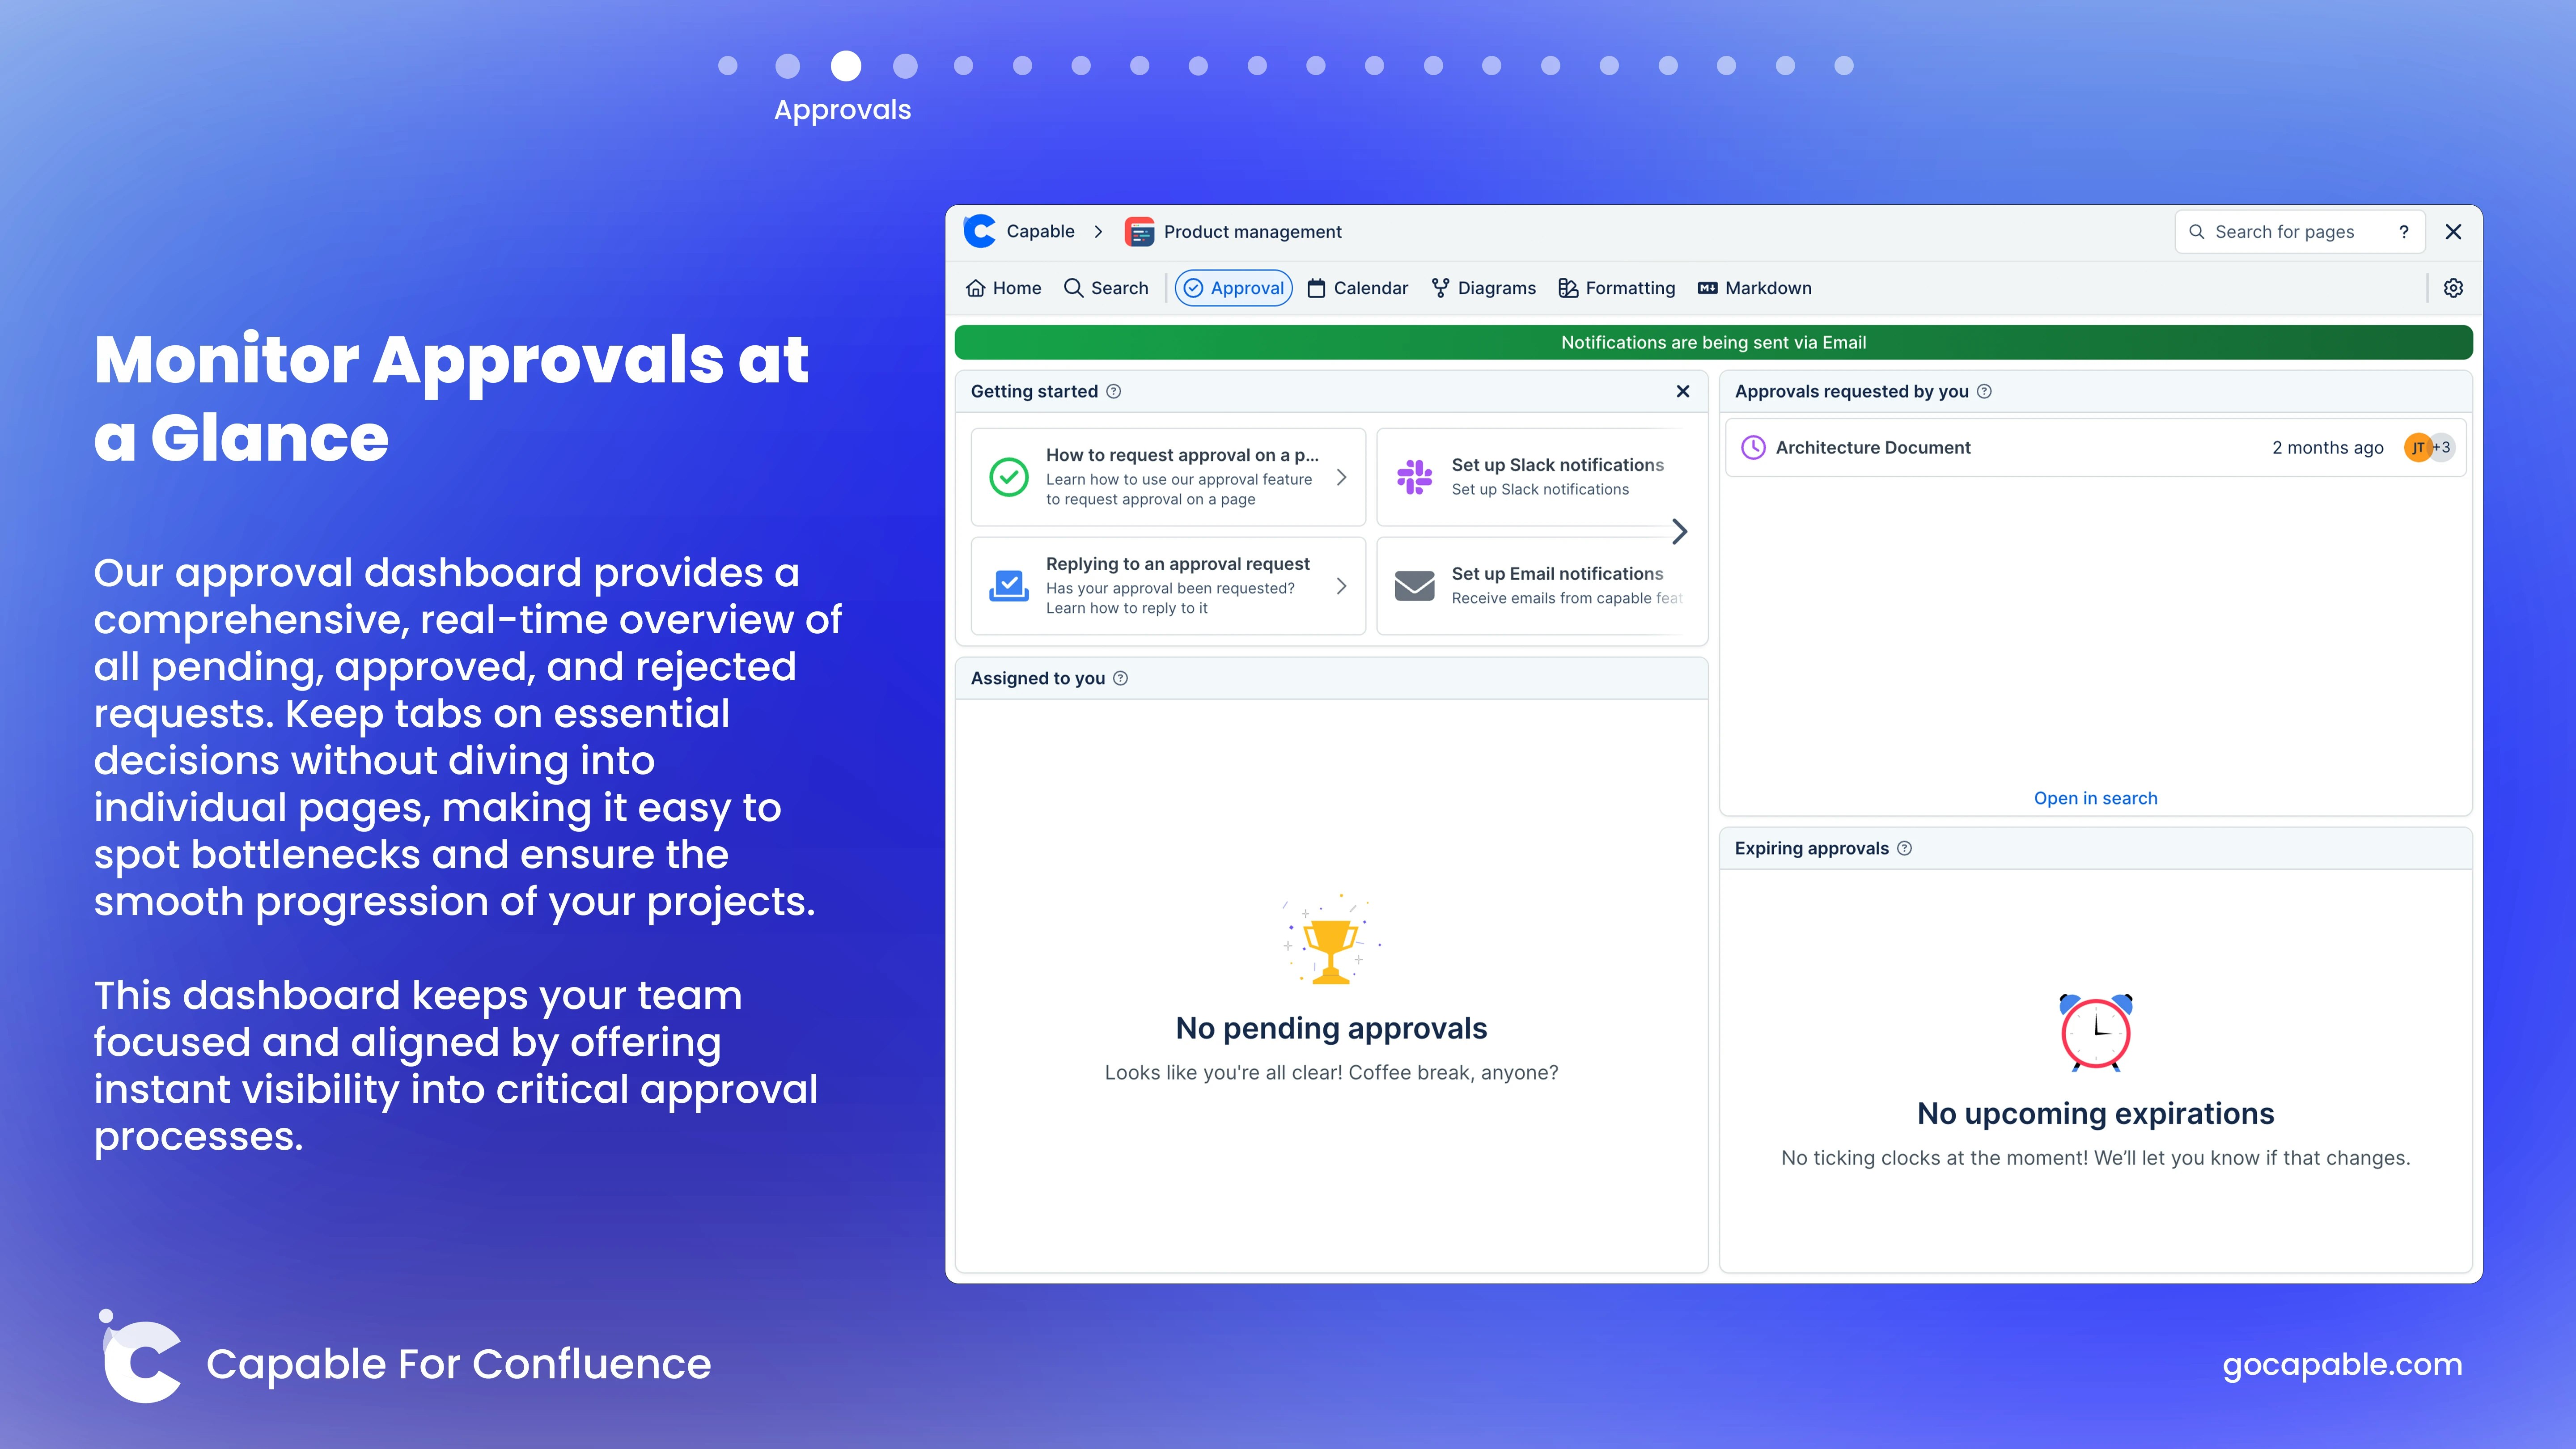Click the Approval tab checkmark icon
The height and width of the screenshot is (1449, 2576).
[1194, 288]
